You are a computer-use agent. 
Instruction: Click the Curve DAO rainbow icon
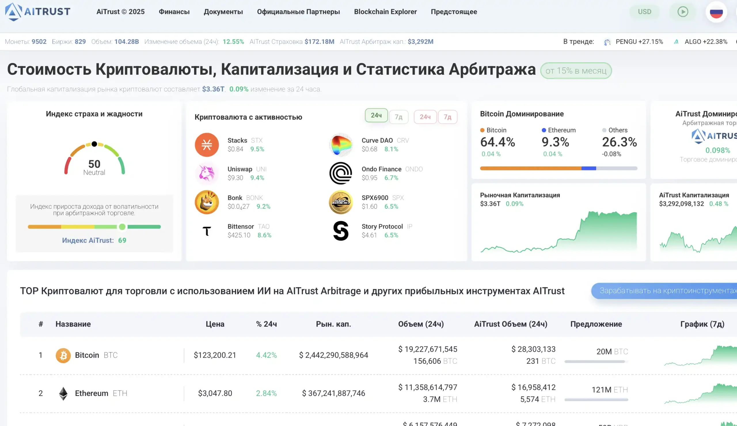pos(341,145)
